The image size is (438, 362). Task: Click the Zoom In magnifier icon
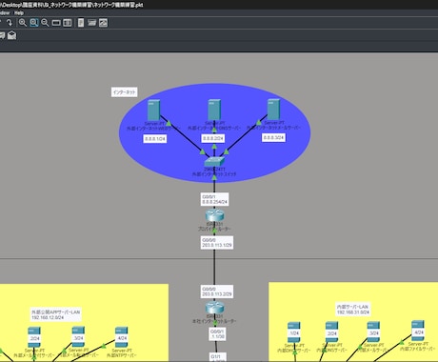pos(23,23)
